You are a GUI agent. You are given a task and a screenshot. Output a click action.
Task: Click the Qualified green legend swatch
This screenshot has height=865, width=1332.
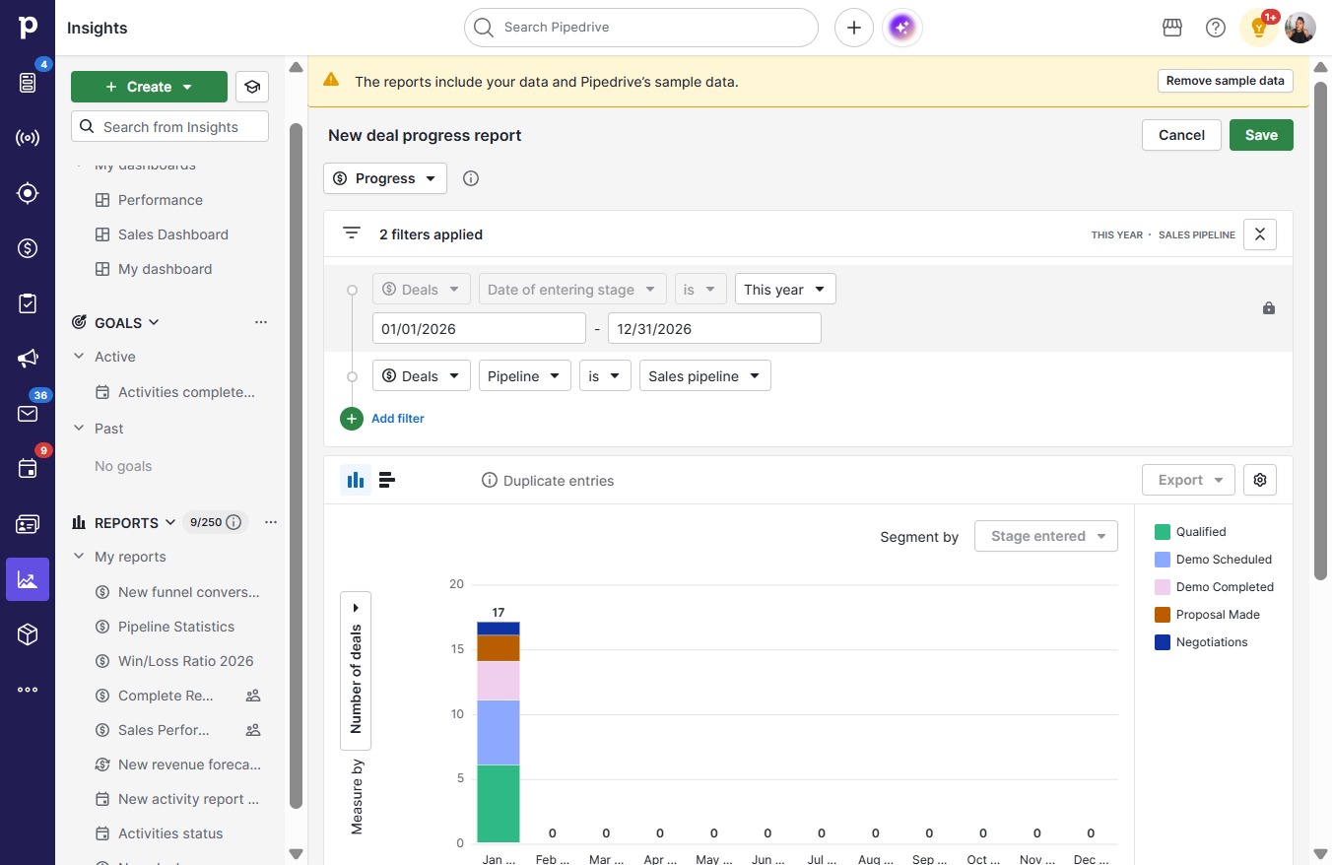[1163, 532]
